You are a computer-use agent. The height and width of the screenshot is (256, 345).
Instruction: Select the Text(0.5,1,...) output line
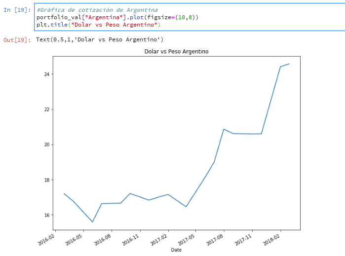pyautogui.click(x=99, y=39)
